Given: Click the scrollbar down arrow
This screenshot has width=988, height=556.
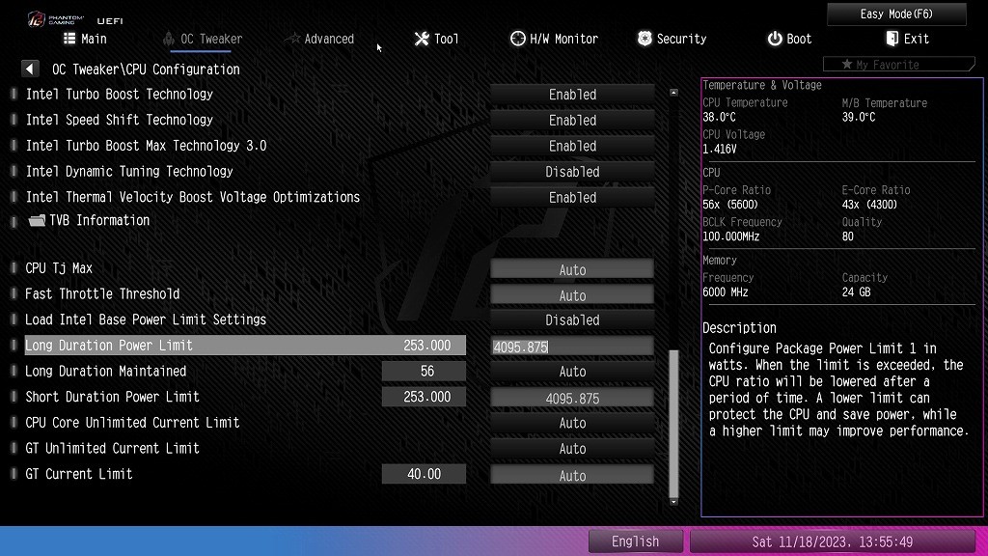Looking at the screenshot, I should tap(673, 502).
